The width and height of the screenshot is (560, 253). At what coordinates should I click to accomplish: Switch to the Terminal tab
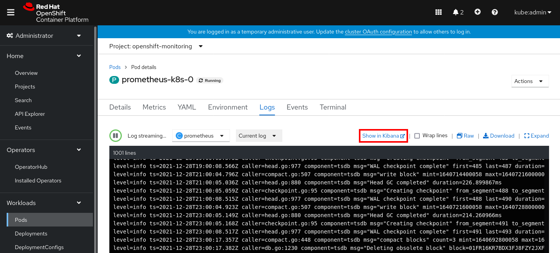[333, 107]
